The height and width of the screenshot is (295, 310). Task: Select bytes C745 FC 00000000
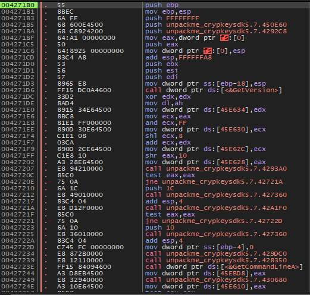90,247
